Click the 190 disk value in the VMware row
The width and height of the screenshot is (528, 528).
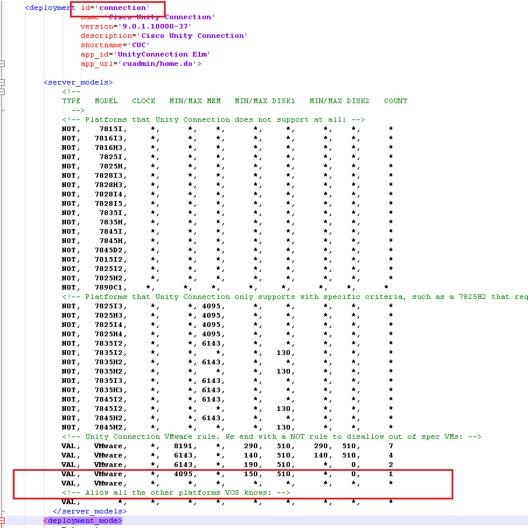click(251, 464)
